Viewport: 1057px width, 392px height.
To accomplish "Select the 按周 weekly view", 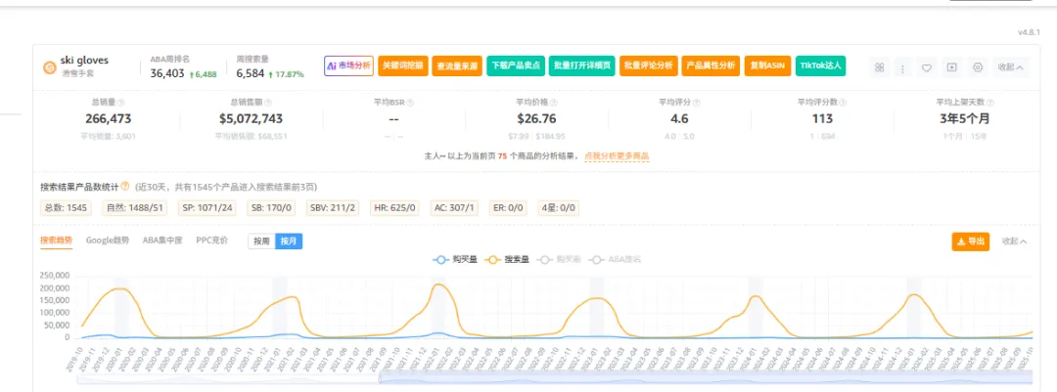I will pyautogui.click(x=261, y=241).
